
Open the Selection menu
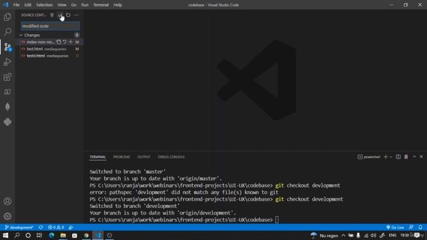[x=45, y=5]
